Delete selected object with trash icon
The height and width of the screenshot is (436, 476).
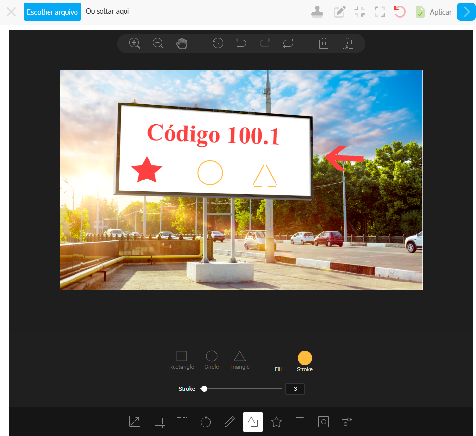click(324, 43)
